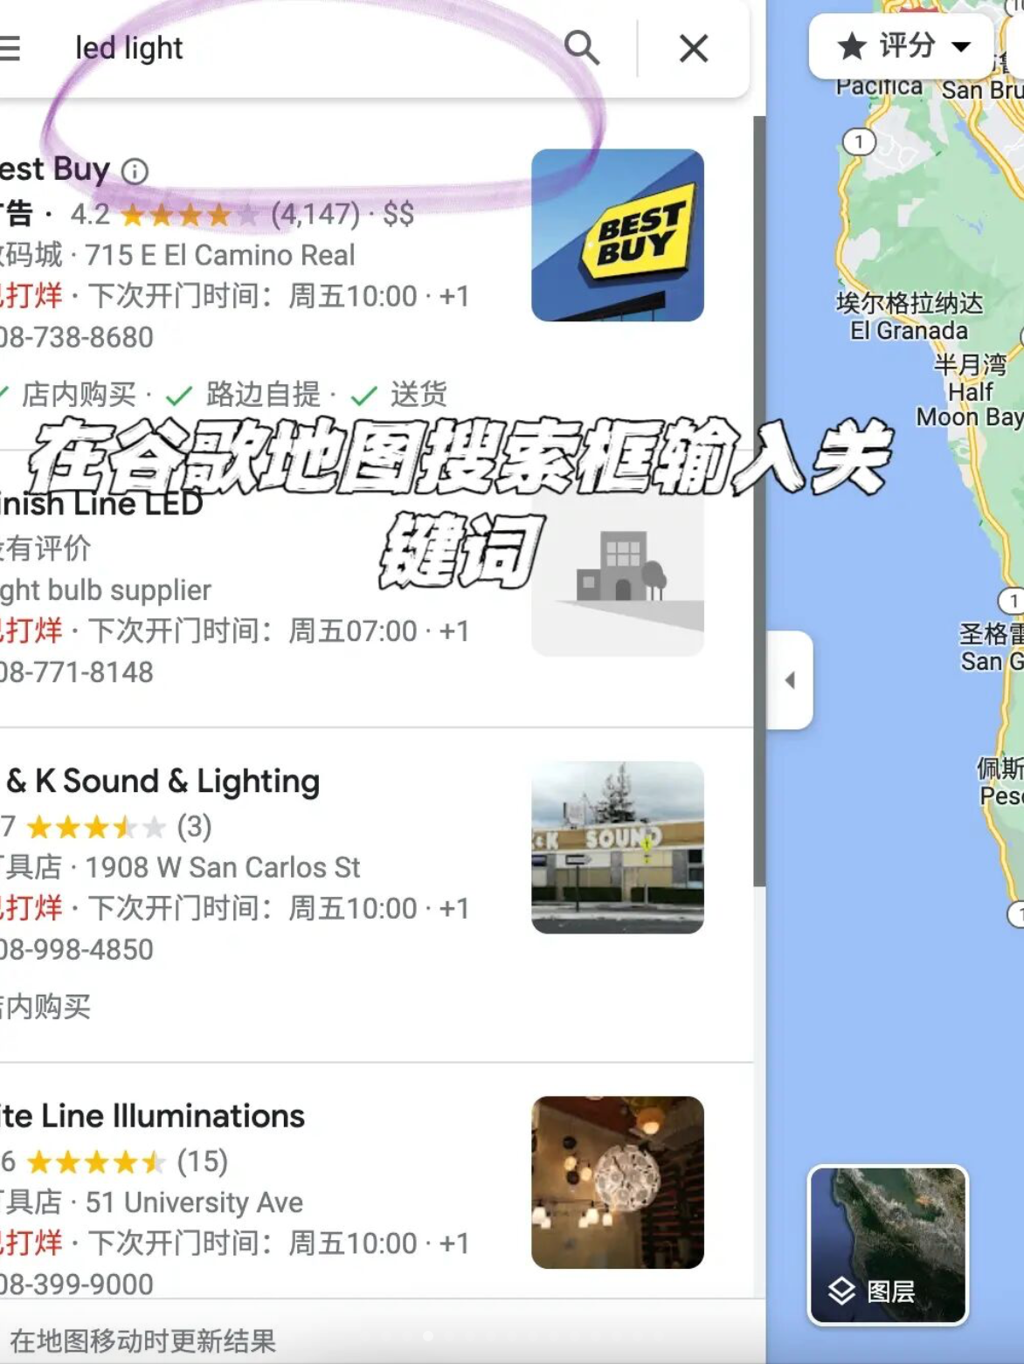Select the K Sound & Lighting result
The image size is (1024, 1364).
[163, 781]
